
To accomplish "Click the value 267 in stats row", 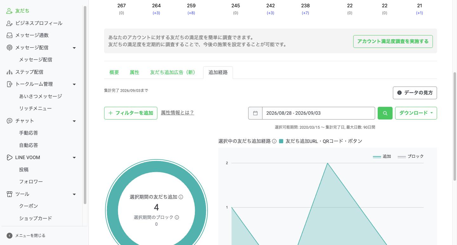I will tap(121, 6).
